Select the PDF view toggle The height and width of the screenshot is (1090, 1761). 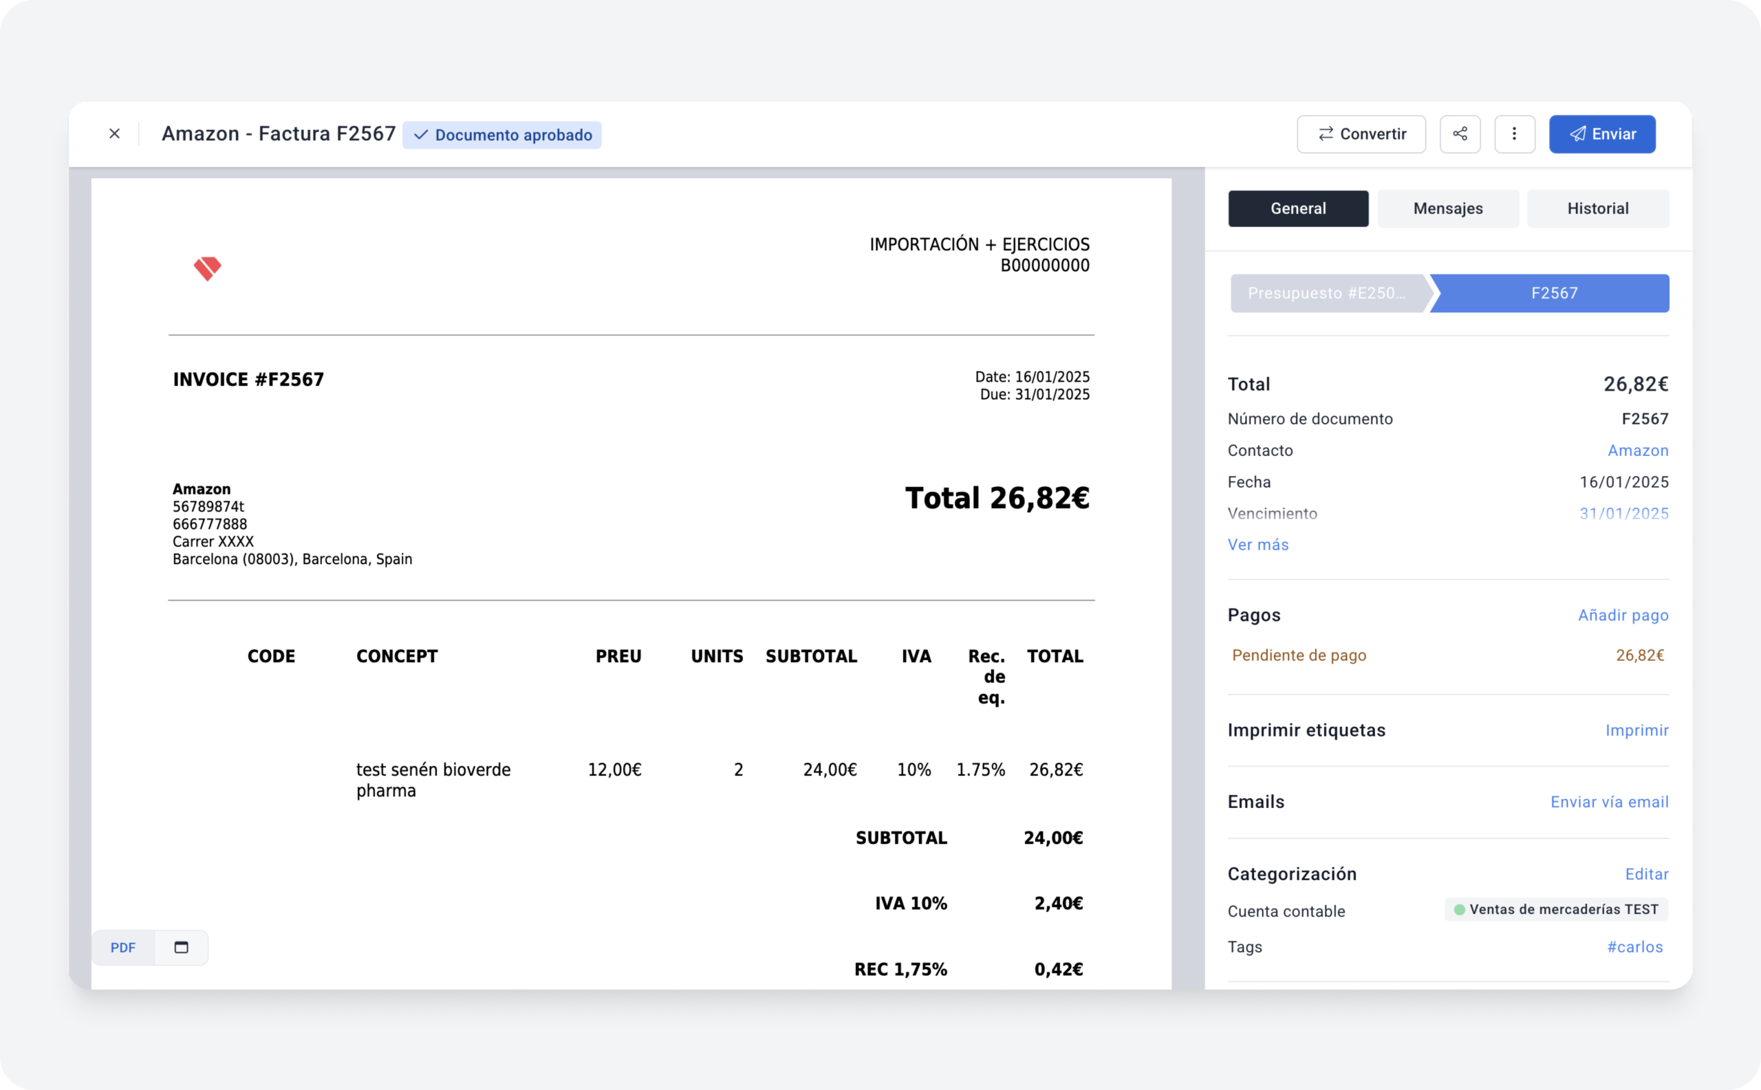122,948
